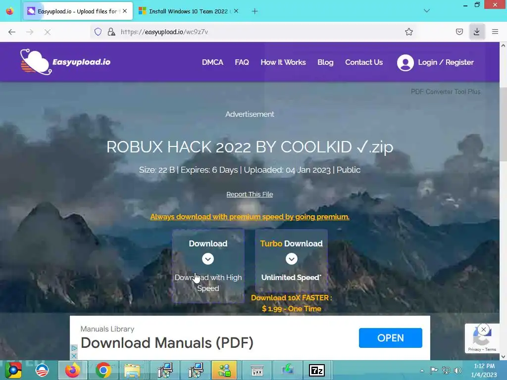The width and height of the screenshot is (507, 380).
Task: Click the scrollbar down arrow
Action: [503, 356]
